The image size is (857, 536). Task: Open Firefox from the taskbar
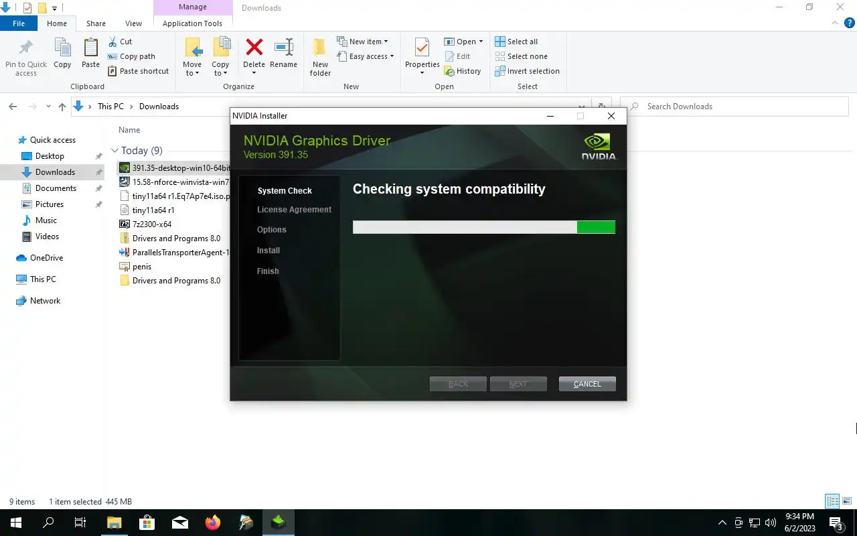[x=213, y=523]
